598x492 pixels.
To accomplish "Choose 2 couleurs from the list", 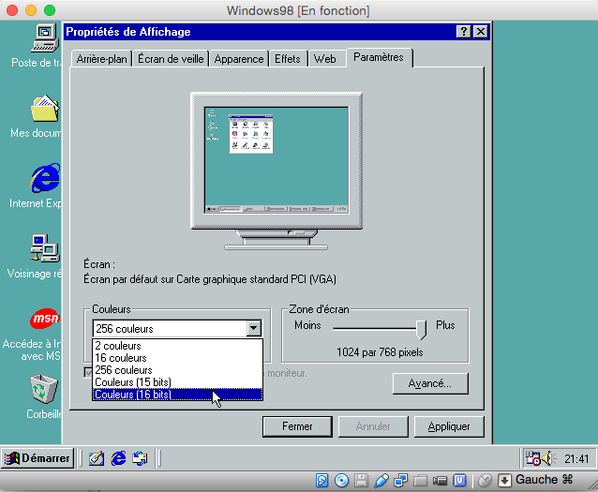I will point(177,346).
